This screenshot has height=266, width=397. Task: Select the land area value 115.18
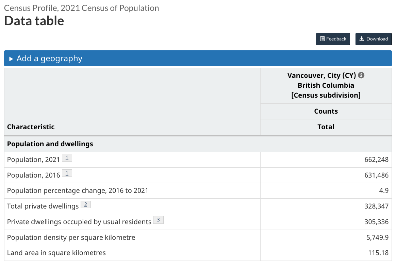pyautogui.click(x=378, y=253)
